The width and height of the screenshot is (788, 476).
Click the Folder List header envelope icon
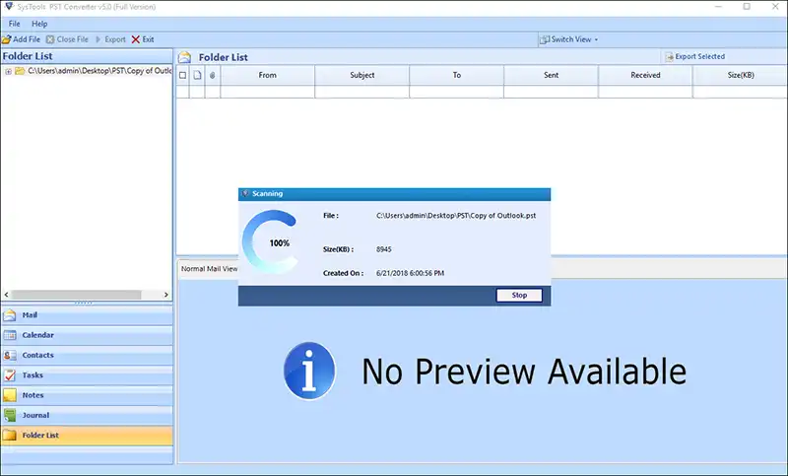[185, 57]
